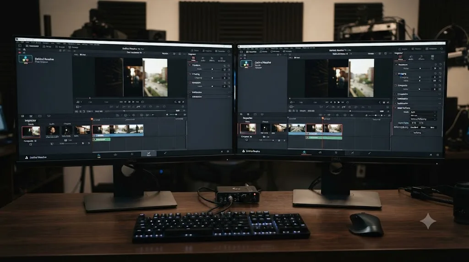Click the active Cut page icon on right monitor
This screenshot has height=262, width=469.
pos(305,153)
